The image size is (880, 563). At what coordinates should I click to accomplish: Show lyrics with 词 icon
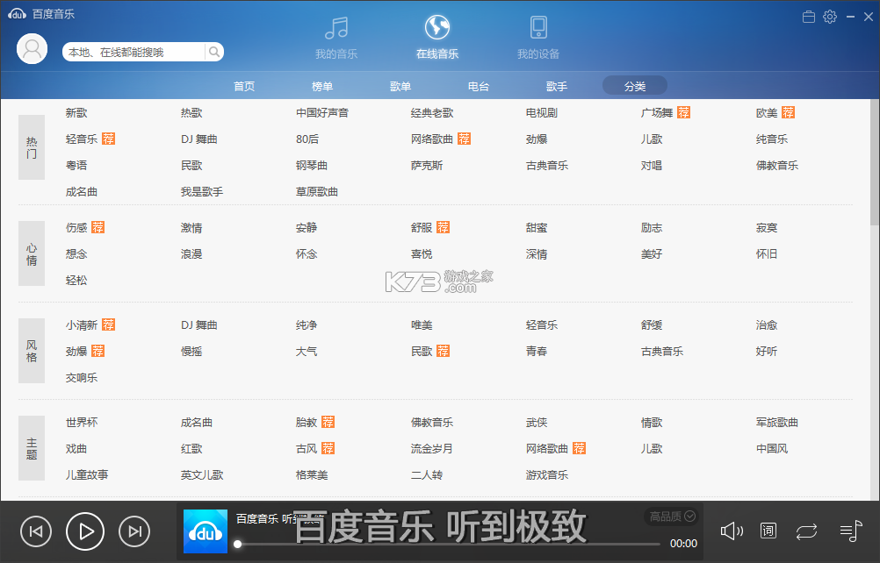click(x=768, y=531)
